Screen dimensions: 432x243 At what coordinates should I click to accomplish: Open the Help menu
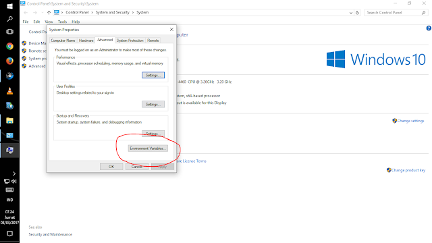tap(76, 22)
